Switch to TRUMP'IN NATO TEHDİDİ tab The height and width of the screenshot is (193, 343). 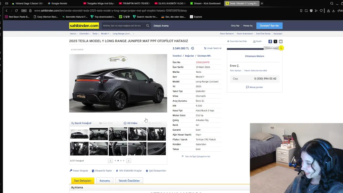click(134, 3)
